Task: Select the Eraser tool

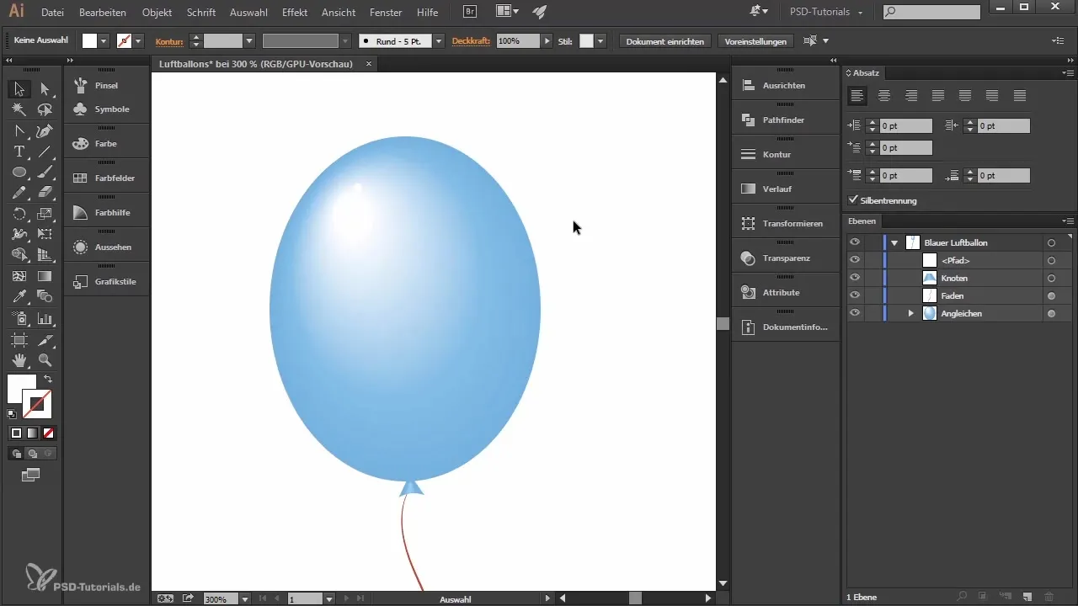Action: (x=45, y=193)
